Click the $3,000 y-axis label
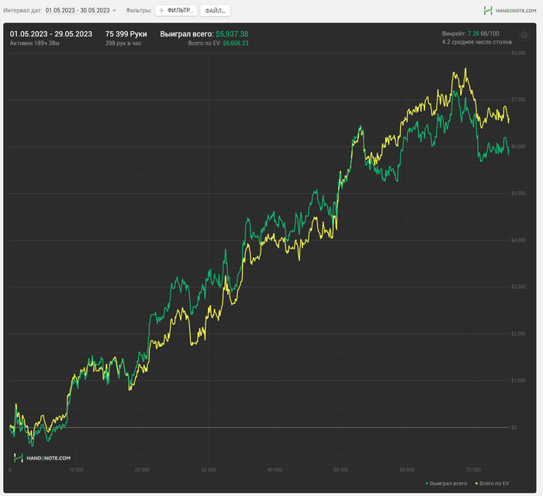543x496 pixels. [x=518, y=287]
